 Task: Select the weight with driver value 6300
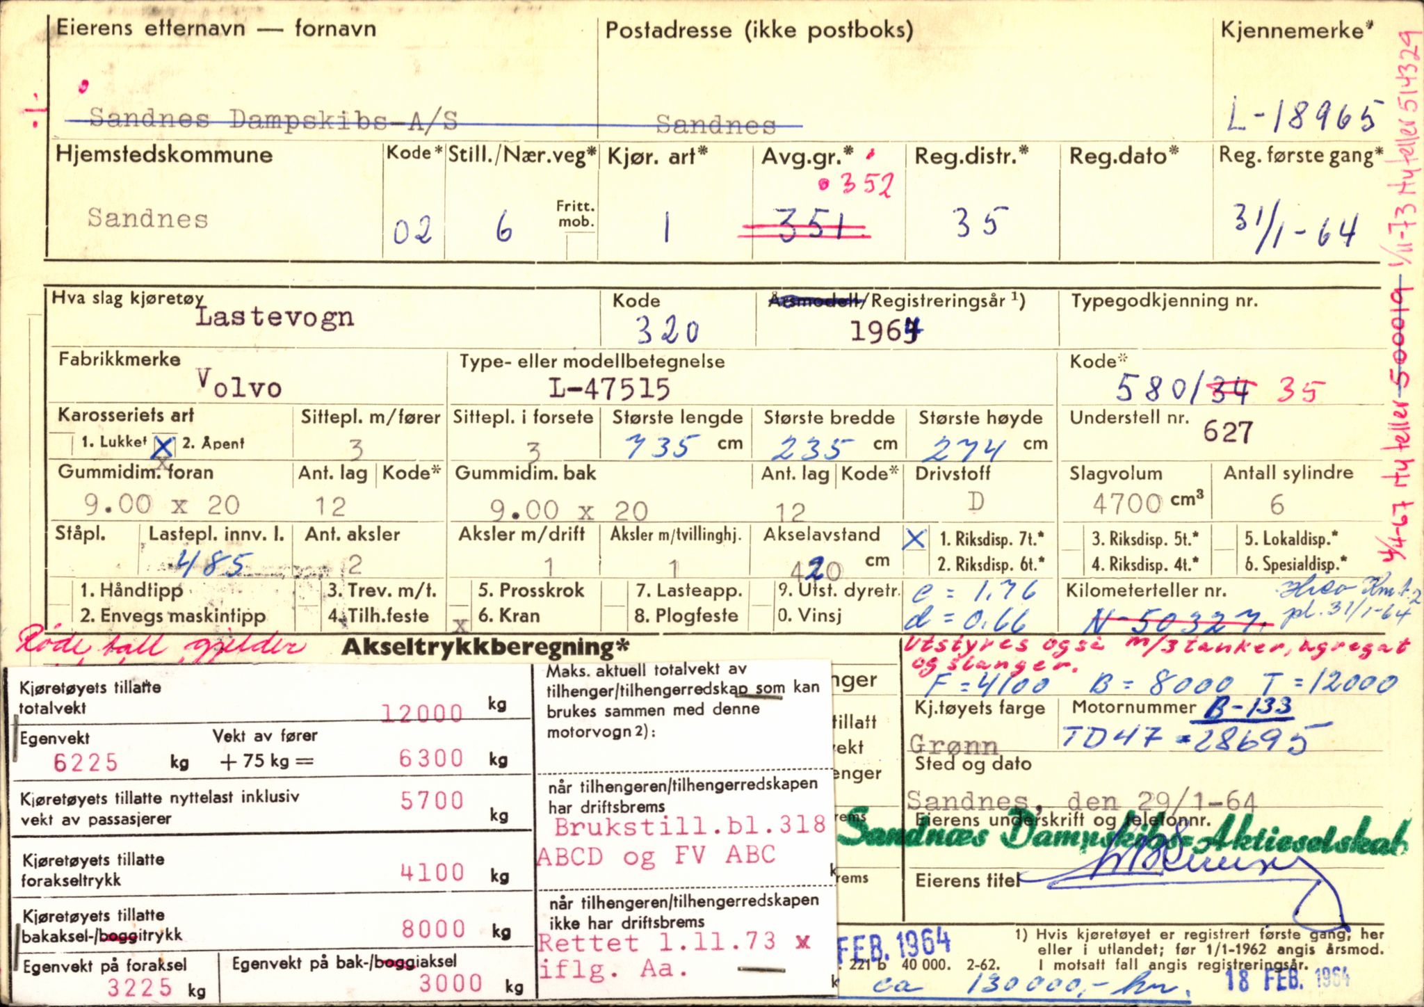pyautogui.click(x=431, y=758)
